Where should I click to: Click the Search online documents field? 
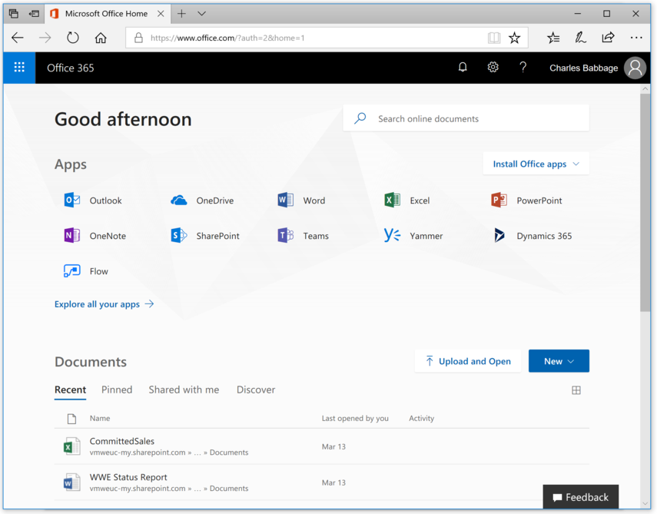476,119
